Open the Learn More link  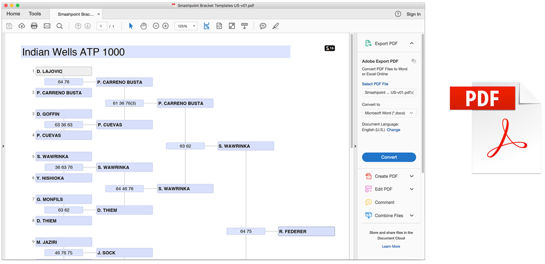[391, 246]
